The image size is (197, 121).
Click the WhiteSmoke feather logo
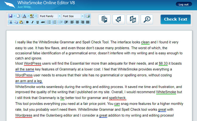point(10,5)
